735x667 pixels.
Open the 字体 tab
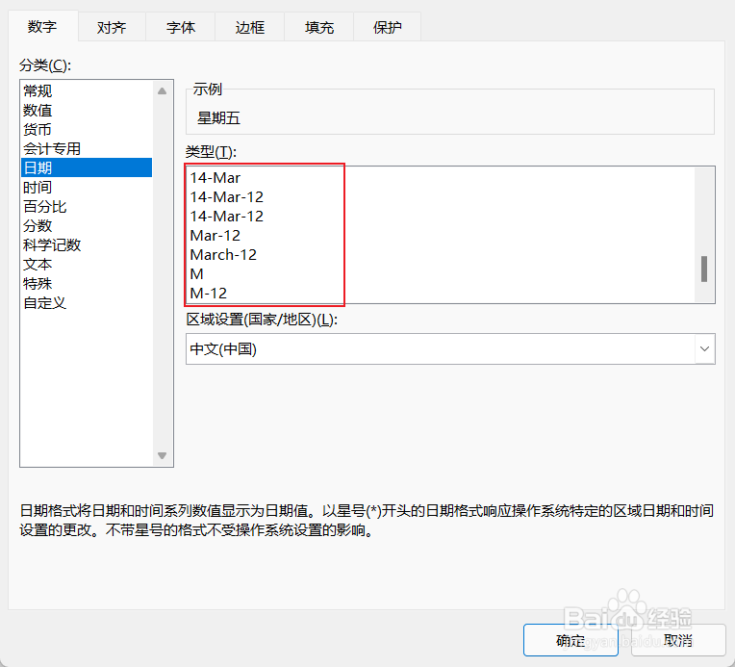pyautogui.click(x=181, y=27)
